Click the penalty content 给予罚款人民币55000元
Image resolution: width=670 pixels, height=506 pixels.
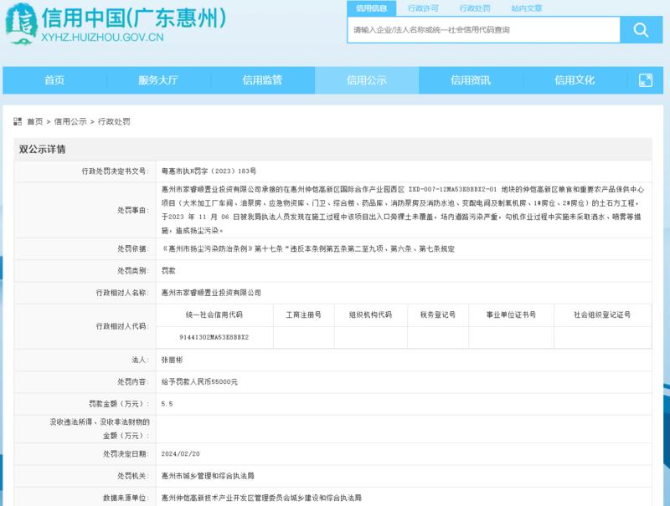[199, 382]
